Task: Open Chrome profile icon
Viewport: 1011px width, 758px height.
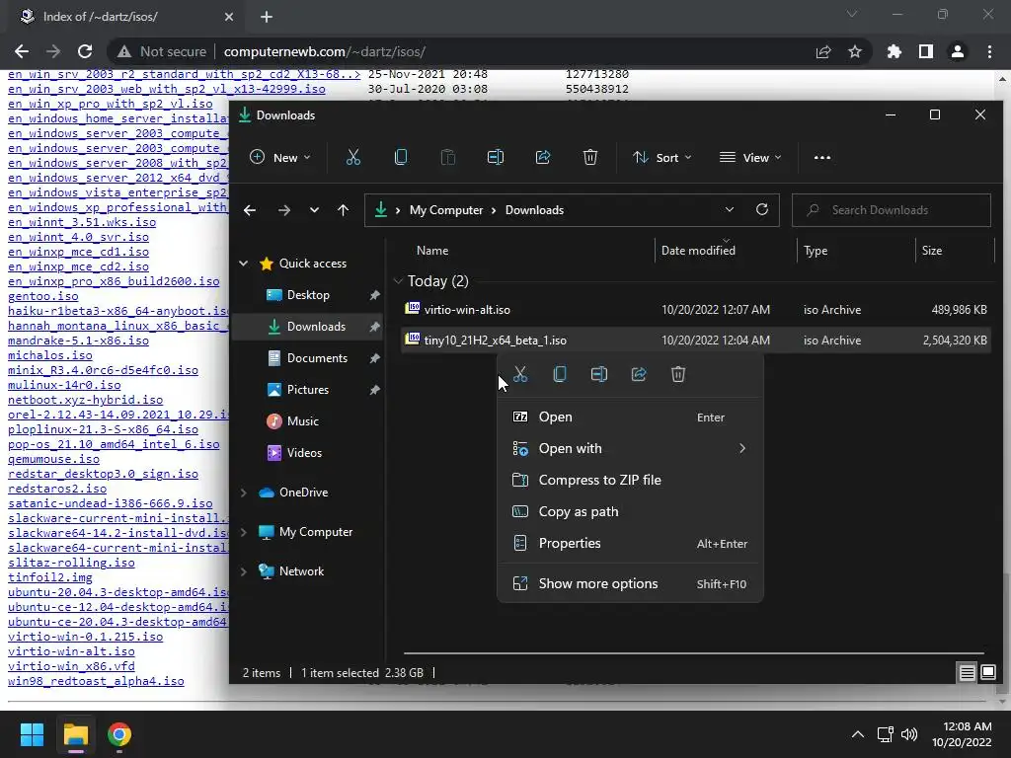Action: click(x=958, y=51)
